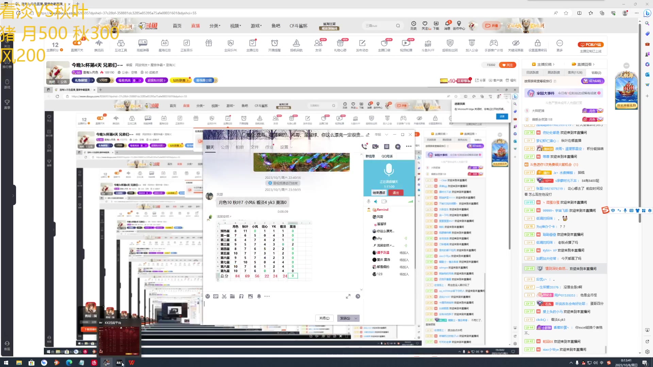Click the GIF icon in QQ chat toolbar
Image resolution: width=653 pixels, height=367 pixels.
click(x=216, y=296)
